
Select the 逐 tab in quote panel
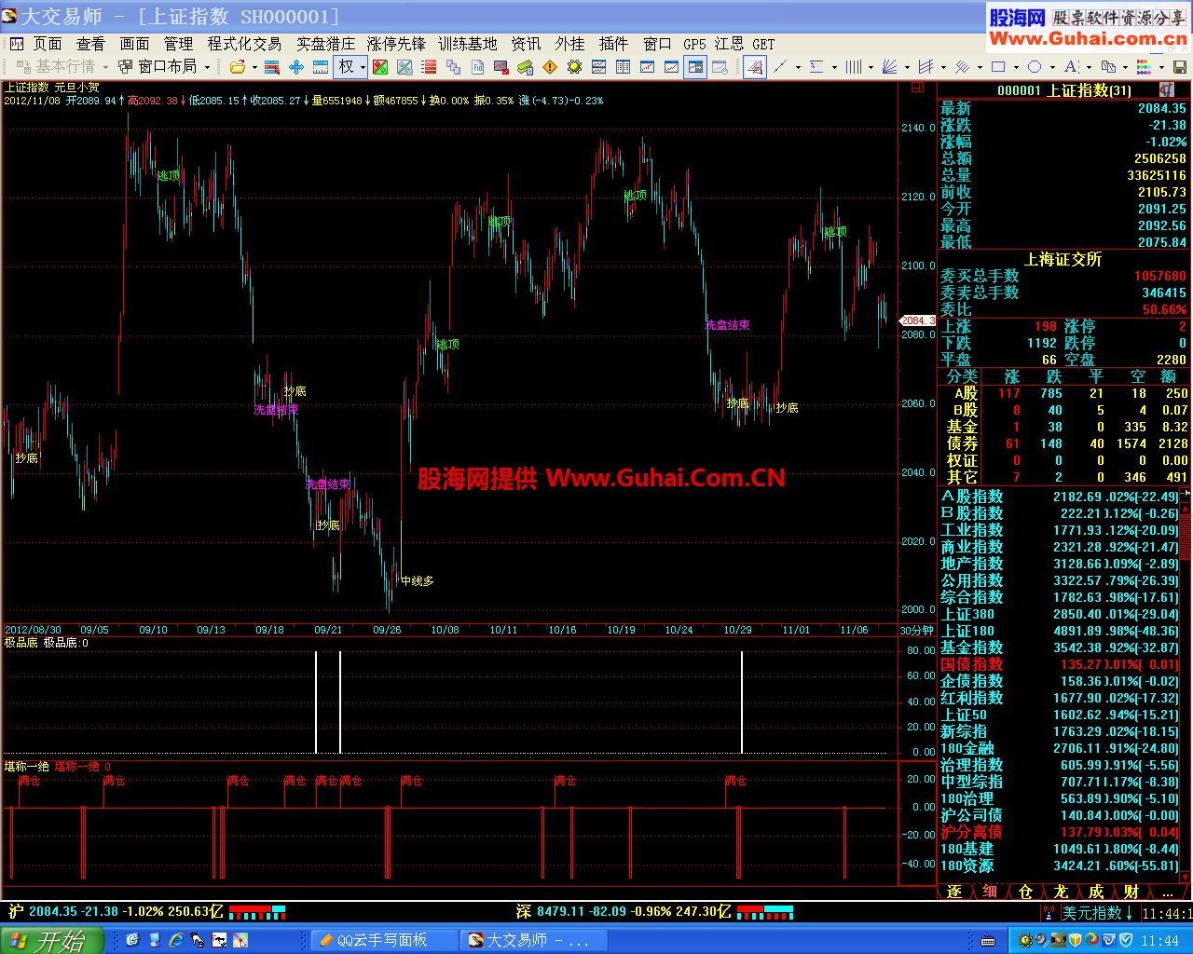pyautogui.click(x=954, y=892)
